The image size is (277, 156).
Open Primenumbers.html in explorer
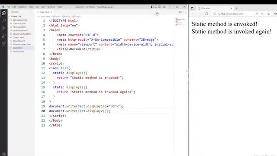click(22, 44)
